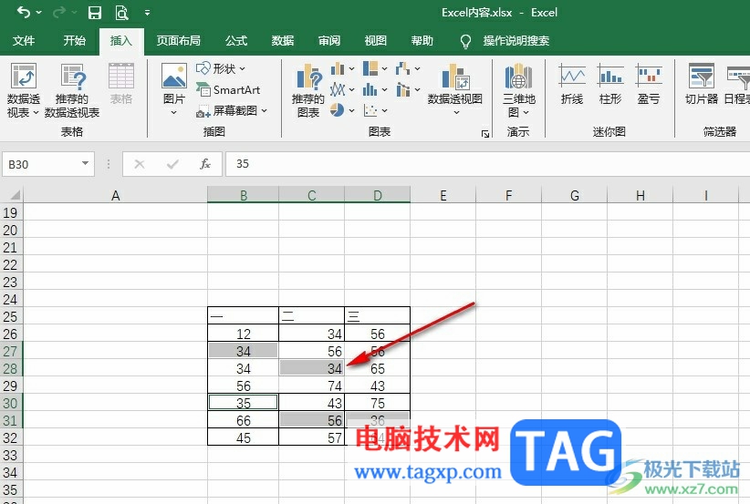Select column B header
The width and height of the screenshot is (750, 504).
[244, 195]
